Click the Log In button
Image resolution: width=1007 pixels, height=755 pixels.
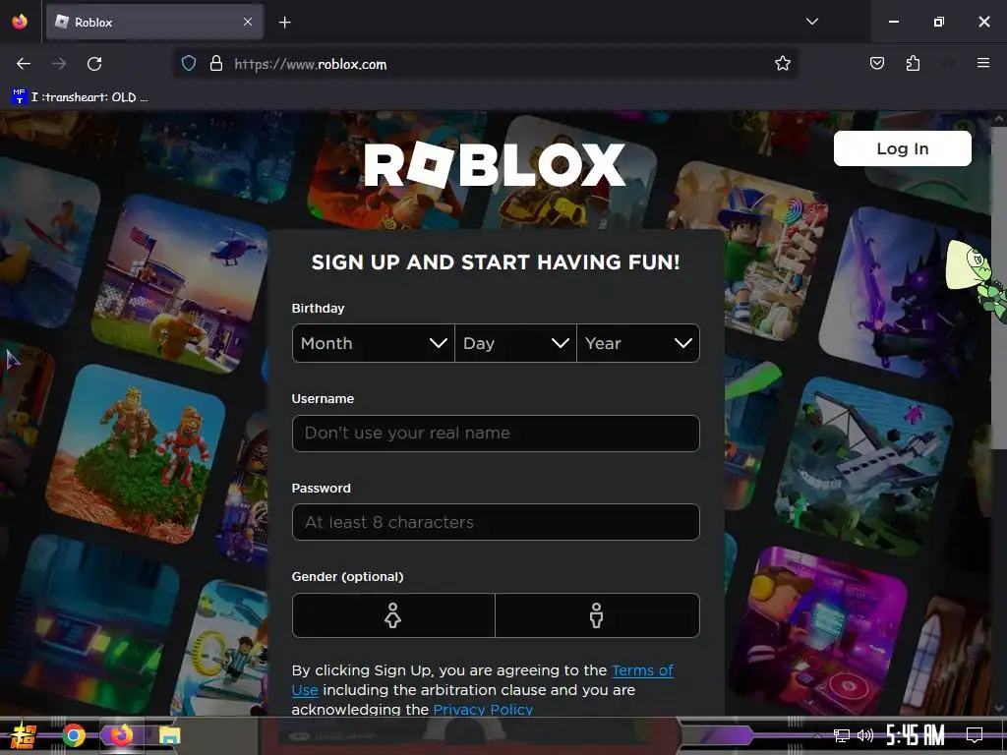903,149
